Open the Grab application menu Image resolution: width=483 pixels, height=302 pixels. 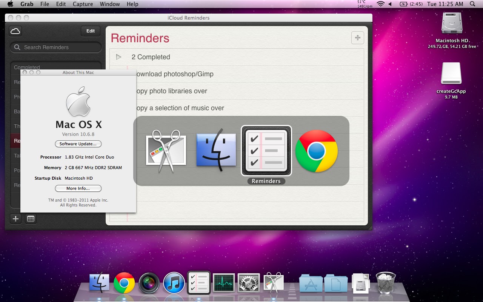point(26,4)
